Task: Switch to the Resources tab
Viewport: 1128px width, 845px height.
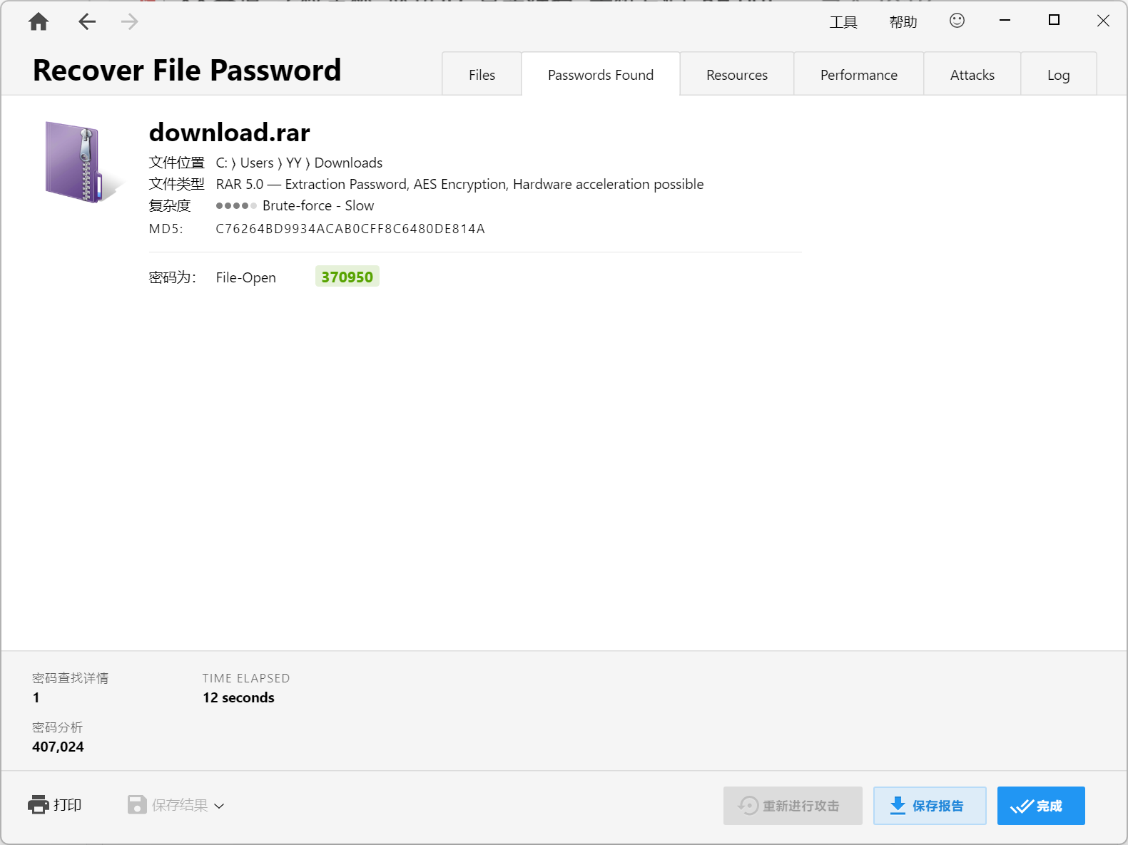Action: [737, 74]
